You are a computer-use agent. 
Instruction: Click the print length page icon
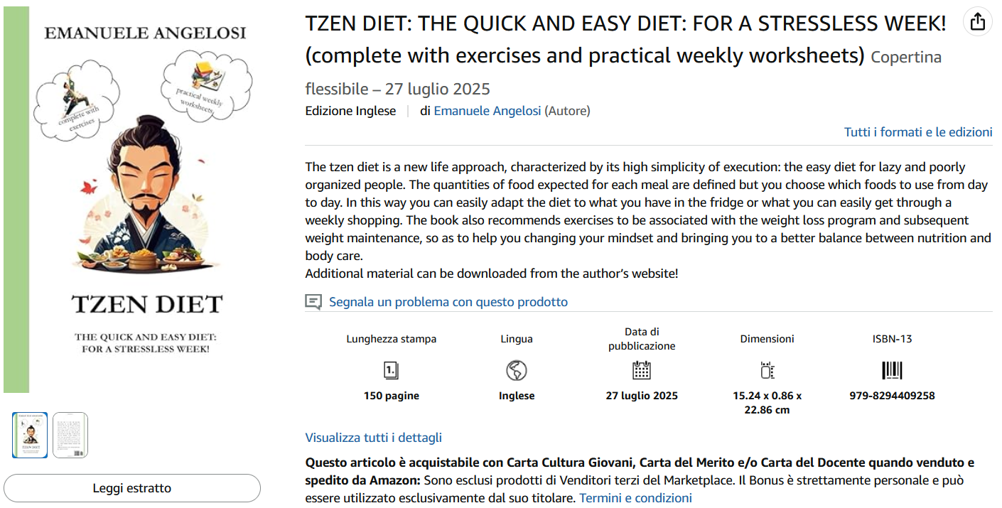point(392,370)
